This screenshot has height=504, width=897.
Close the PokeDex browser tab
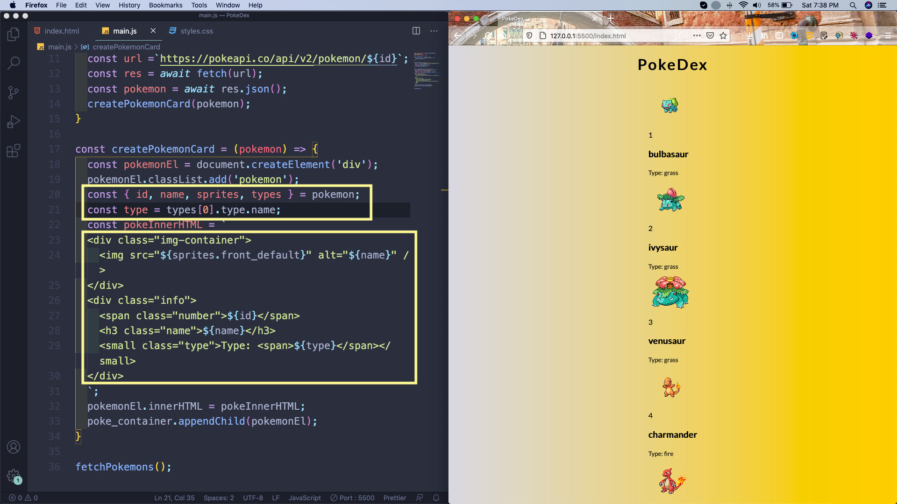click(594, 19)
